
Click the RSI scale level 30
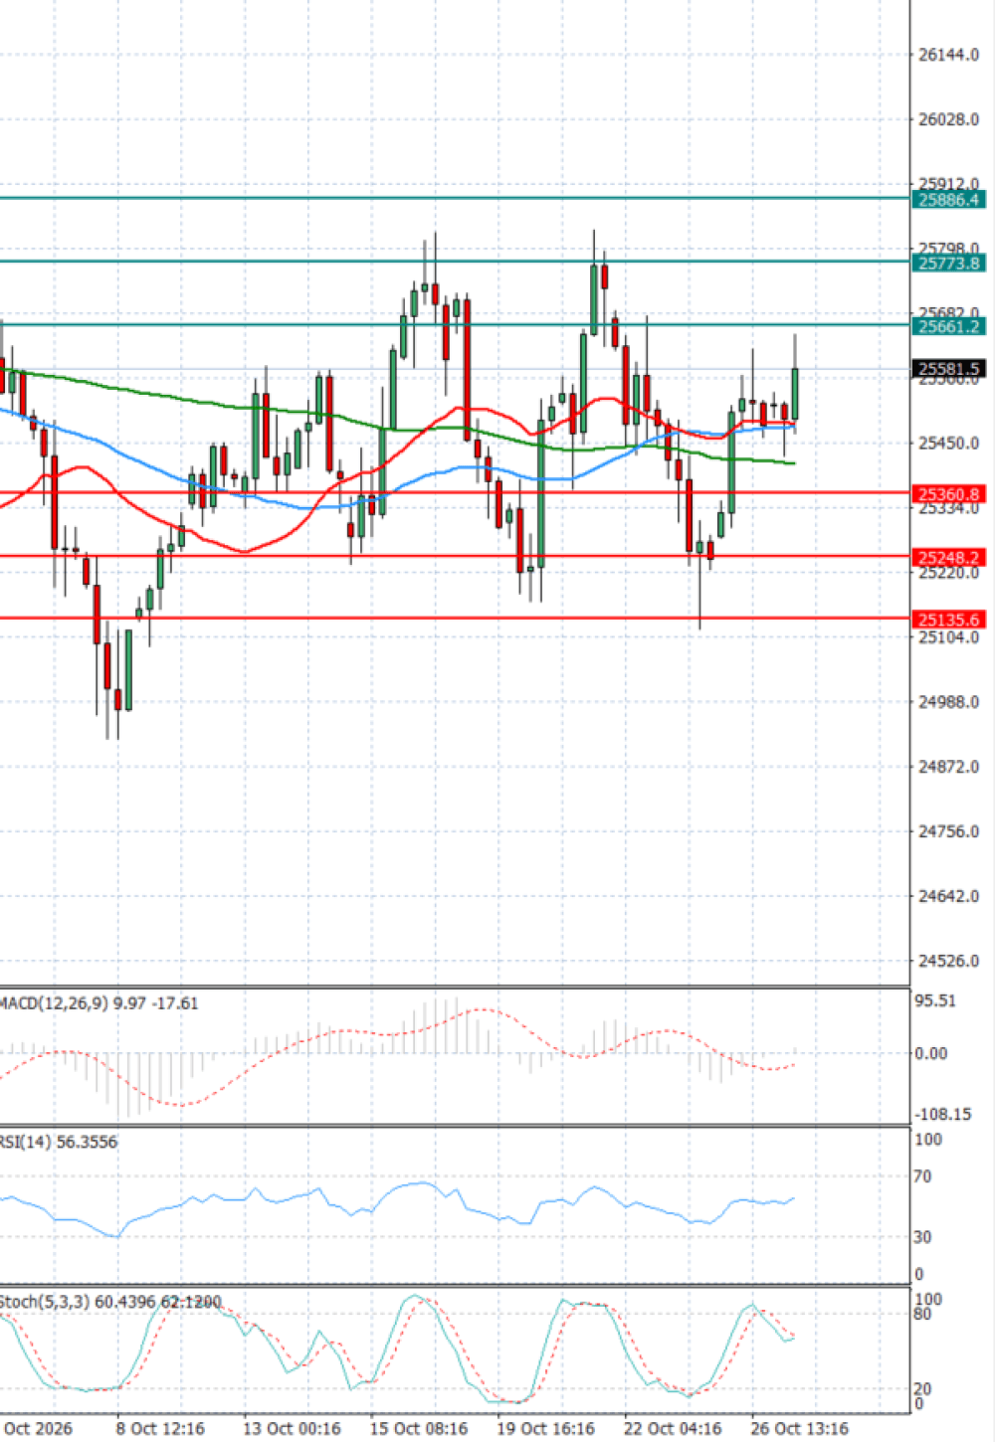(x=923, y=1237)
